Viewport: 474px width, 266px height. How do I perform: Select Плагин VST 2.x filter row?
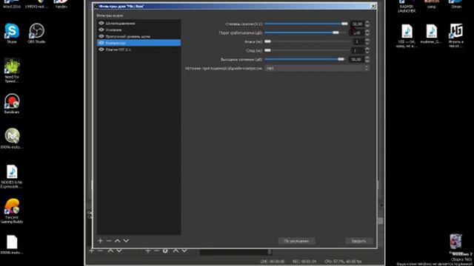138,50
